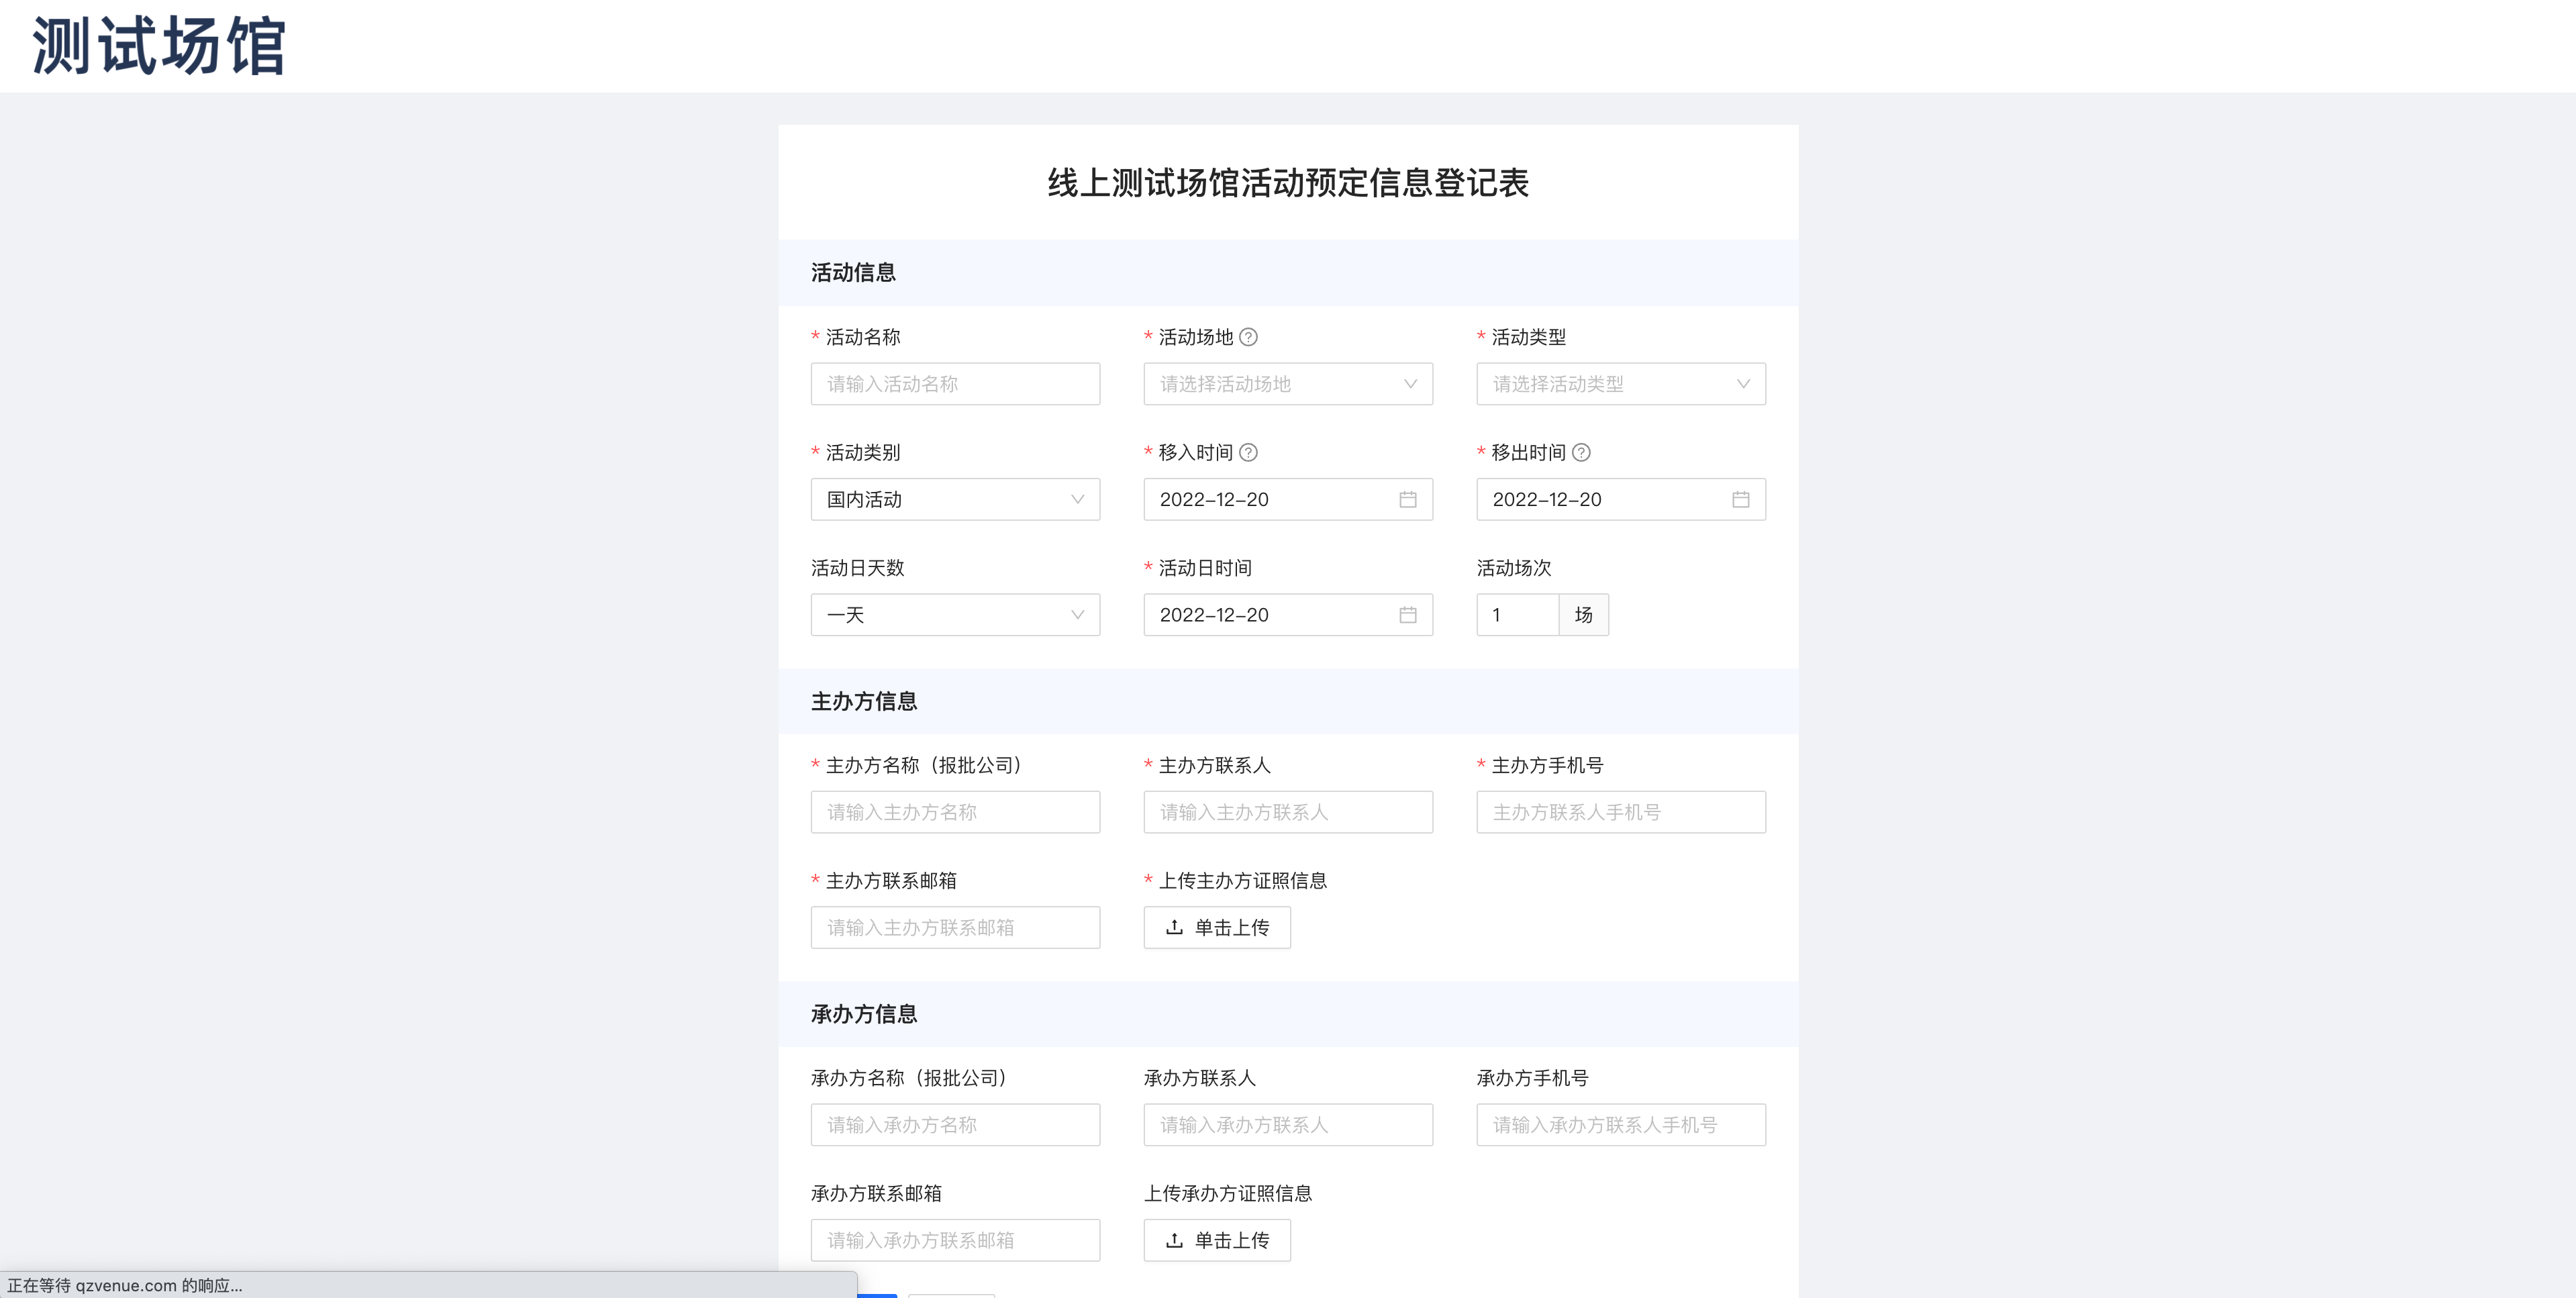This screenshot has height=1298, width=2576.
Task: Click 单击上传 for 承办方证照信息
Action: click(1217, 1241)
